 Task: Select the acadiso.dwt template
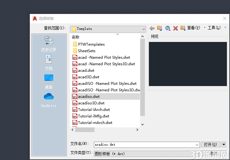click(105, 97)
